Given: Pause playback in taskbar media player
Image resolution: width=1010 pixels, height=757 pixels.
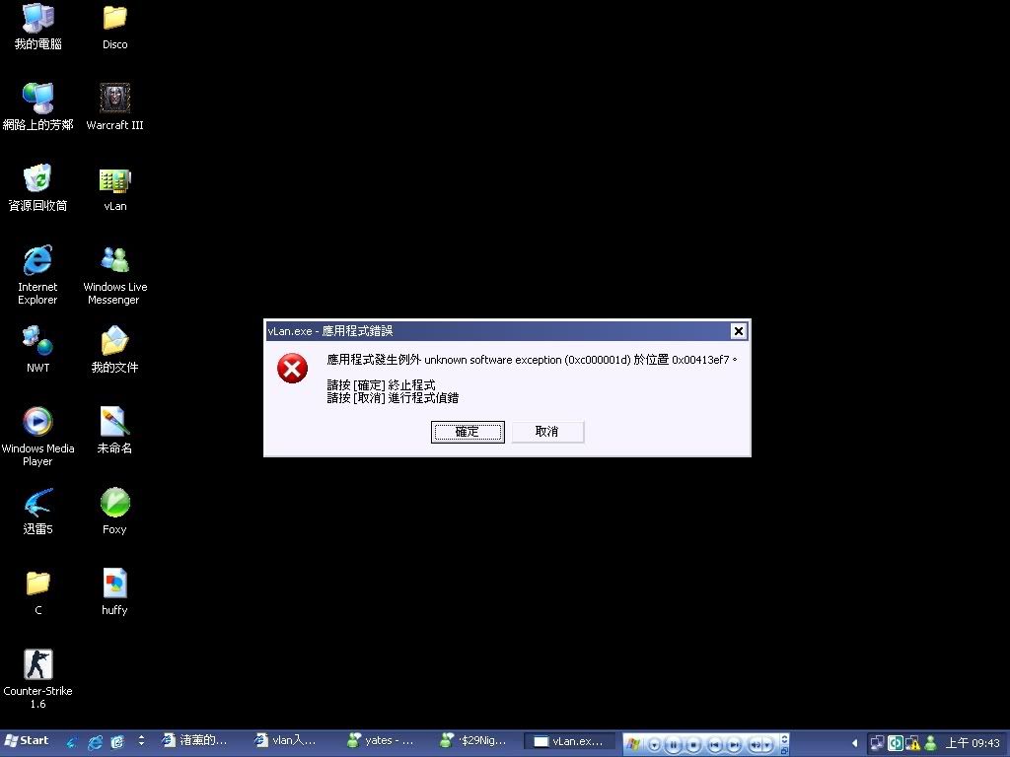Looking at the screenshot, I should coord(674,744).
